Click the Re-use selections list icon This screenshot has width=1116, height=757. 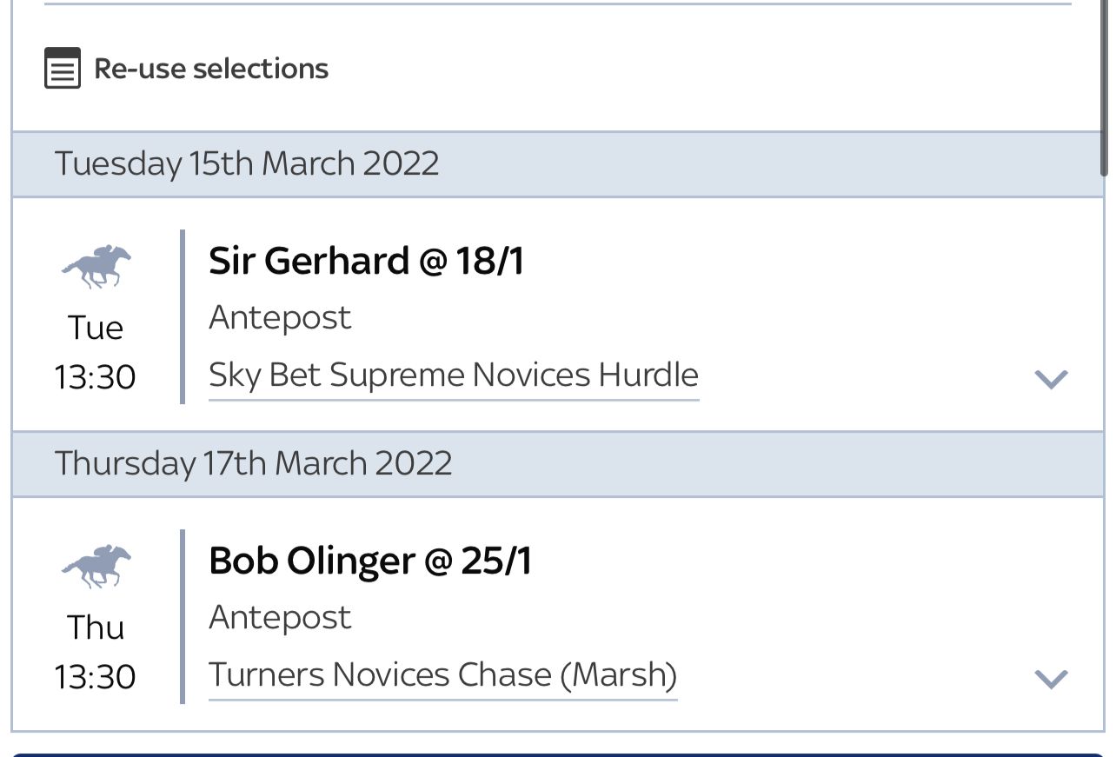63,69
